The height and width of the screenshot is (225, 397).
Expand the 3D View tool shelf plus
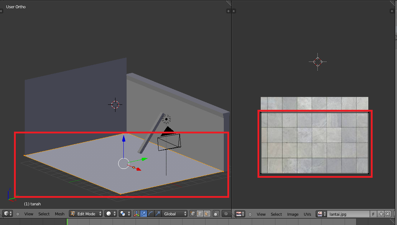[x=1, y=11]
